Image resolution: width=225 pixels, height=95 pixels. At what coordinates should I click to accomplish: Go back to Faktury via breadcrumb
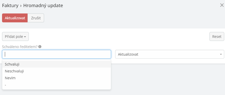pos(10,6)
